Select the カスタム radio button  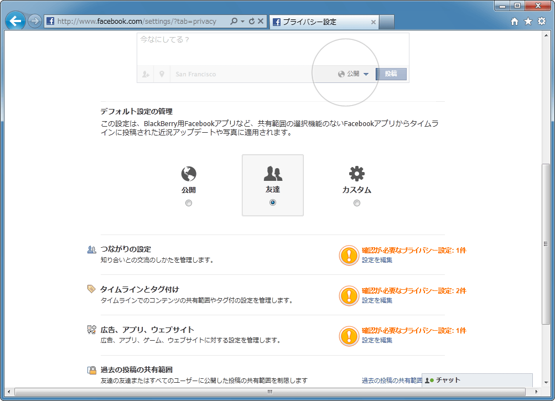357,203
